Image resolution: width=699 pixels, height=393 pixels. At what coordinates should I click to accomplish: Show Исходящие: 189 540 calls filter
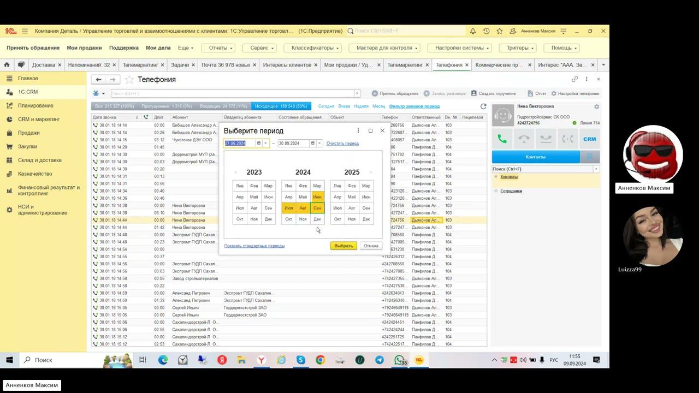(281, 106)
